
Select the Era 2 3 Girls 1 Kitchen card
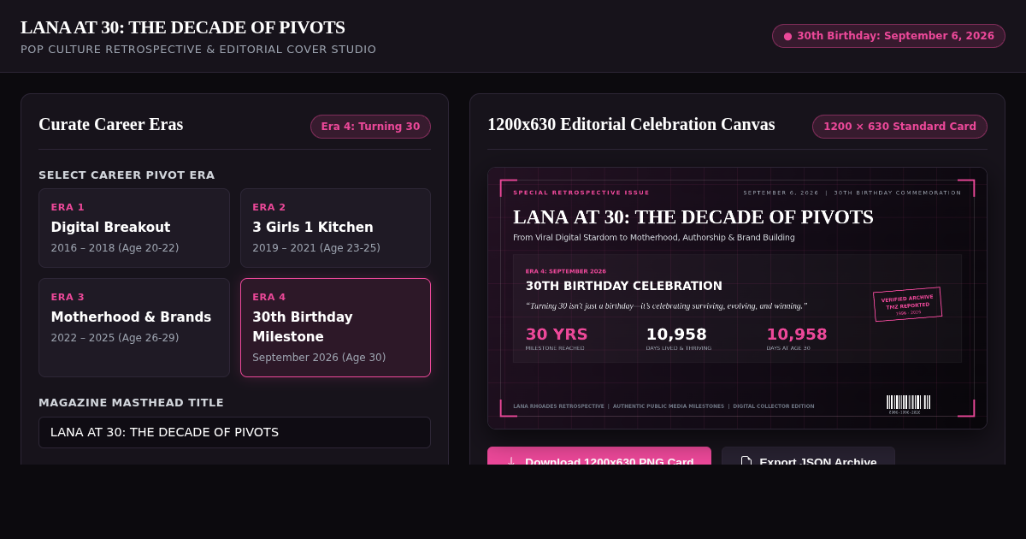tap(335, 228)
